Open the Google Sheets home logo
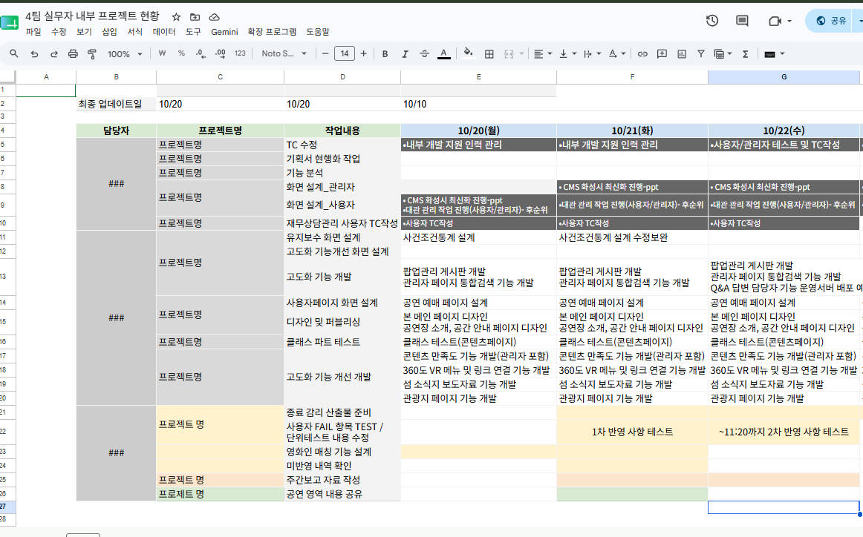The height and width of the screenshot is (537, 863). (10, 23)
